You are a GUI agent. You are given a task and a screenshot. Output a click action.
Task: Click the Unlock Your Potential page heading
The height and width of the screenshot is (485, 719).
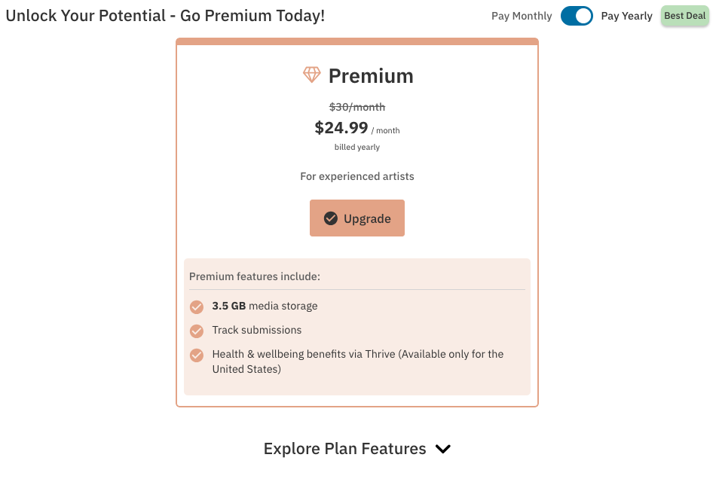(x=165, y=16)
